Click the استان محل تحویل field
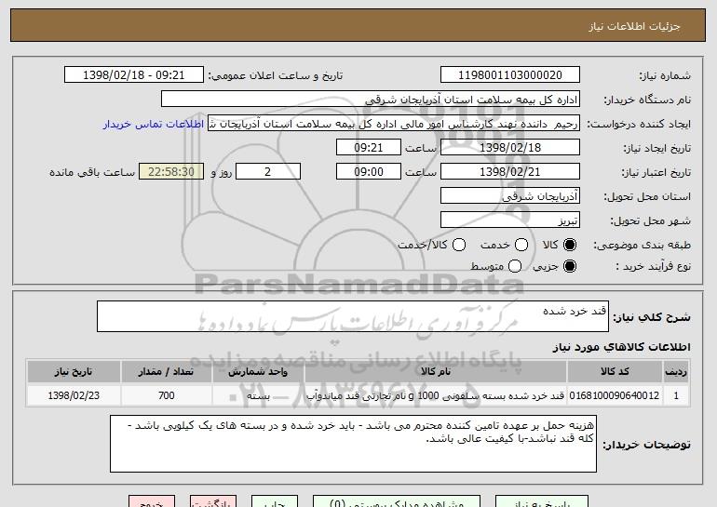The width and height of the screenshot is (717, 507). coord(510,196)
